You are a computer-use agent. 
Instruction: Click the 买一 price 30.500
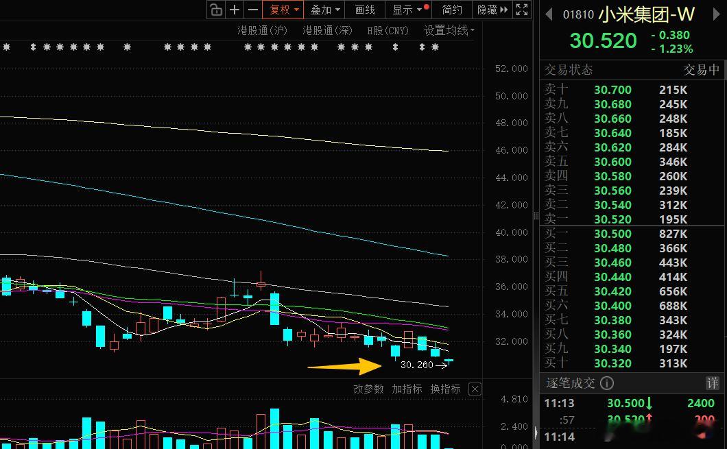[x=612, y=234]
